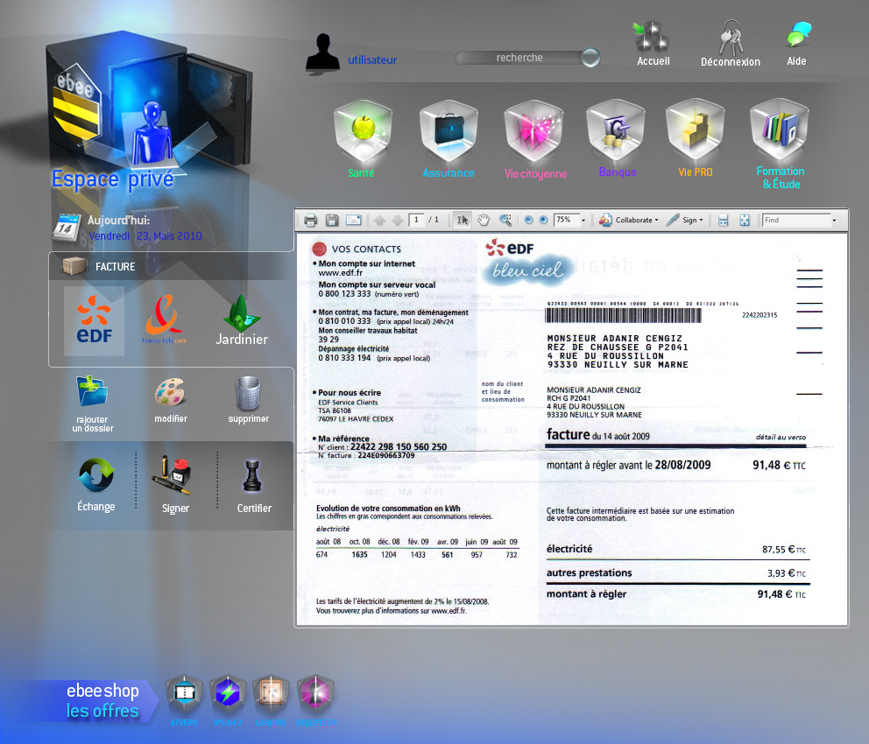Go to previous page with up arrow

point(379,221)
